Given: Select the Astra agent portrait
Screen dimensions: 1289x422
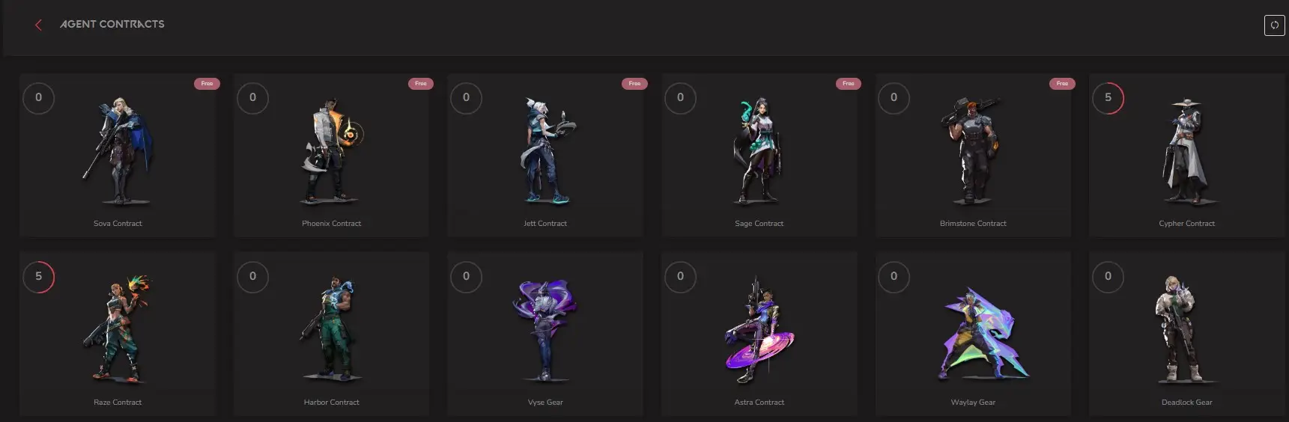Looking at the screenshot, I should click(759, 329).
